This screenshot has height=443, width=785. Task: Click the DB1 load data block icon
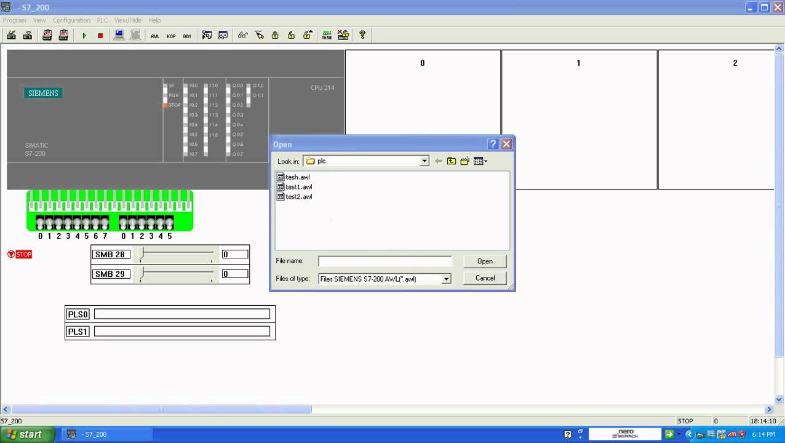click(63, 35)
